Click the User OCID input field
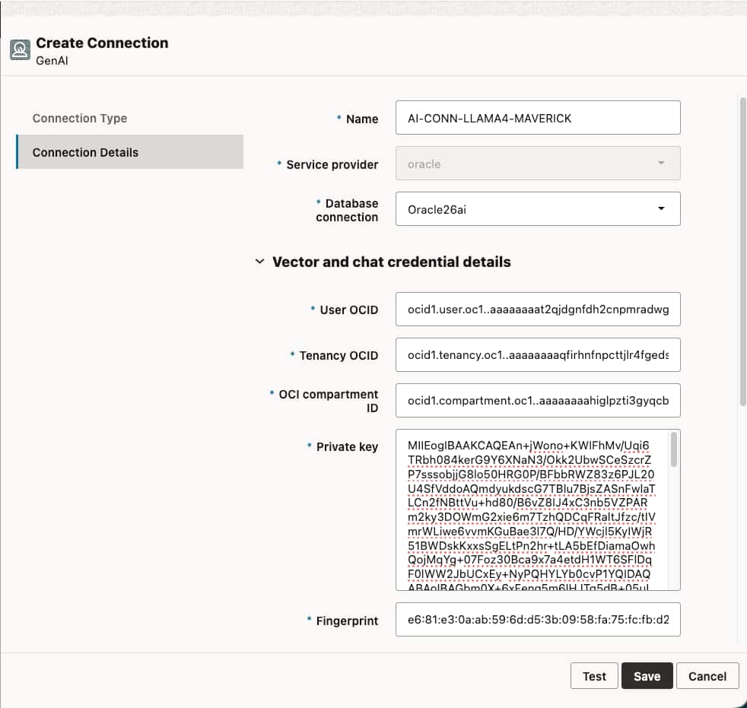The height and width of the screenshot is (708, 747). click(537, 309)
